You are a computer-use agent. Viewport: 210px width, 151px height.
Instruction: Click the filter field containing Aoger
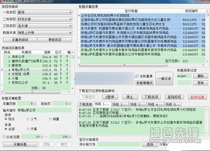tap(184, 76)
